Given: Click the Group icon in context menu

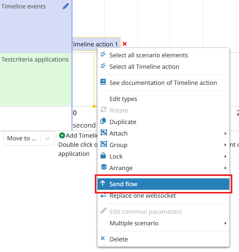Looking at the screenshot, I should coord(104,144).
